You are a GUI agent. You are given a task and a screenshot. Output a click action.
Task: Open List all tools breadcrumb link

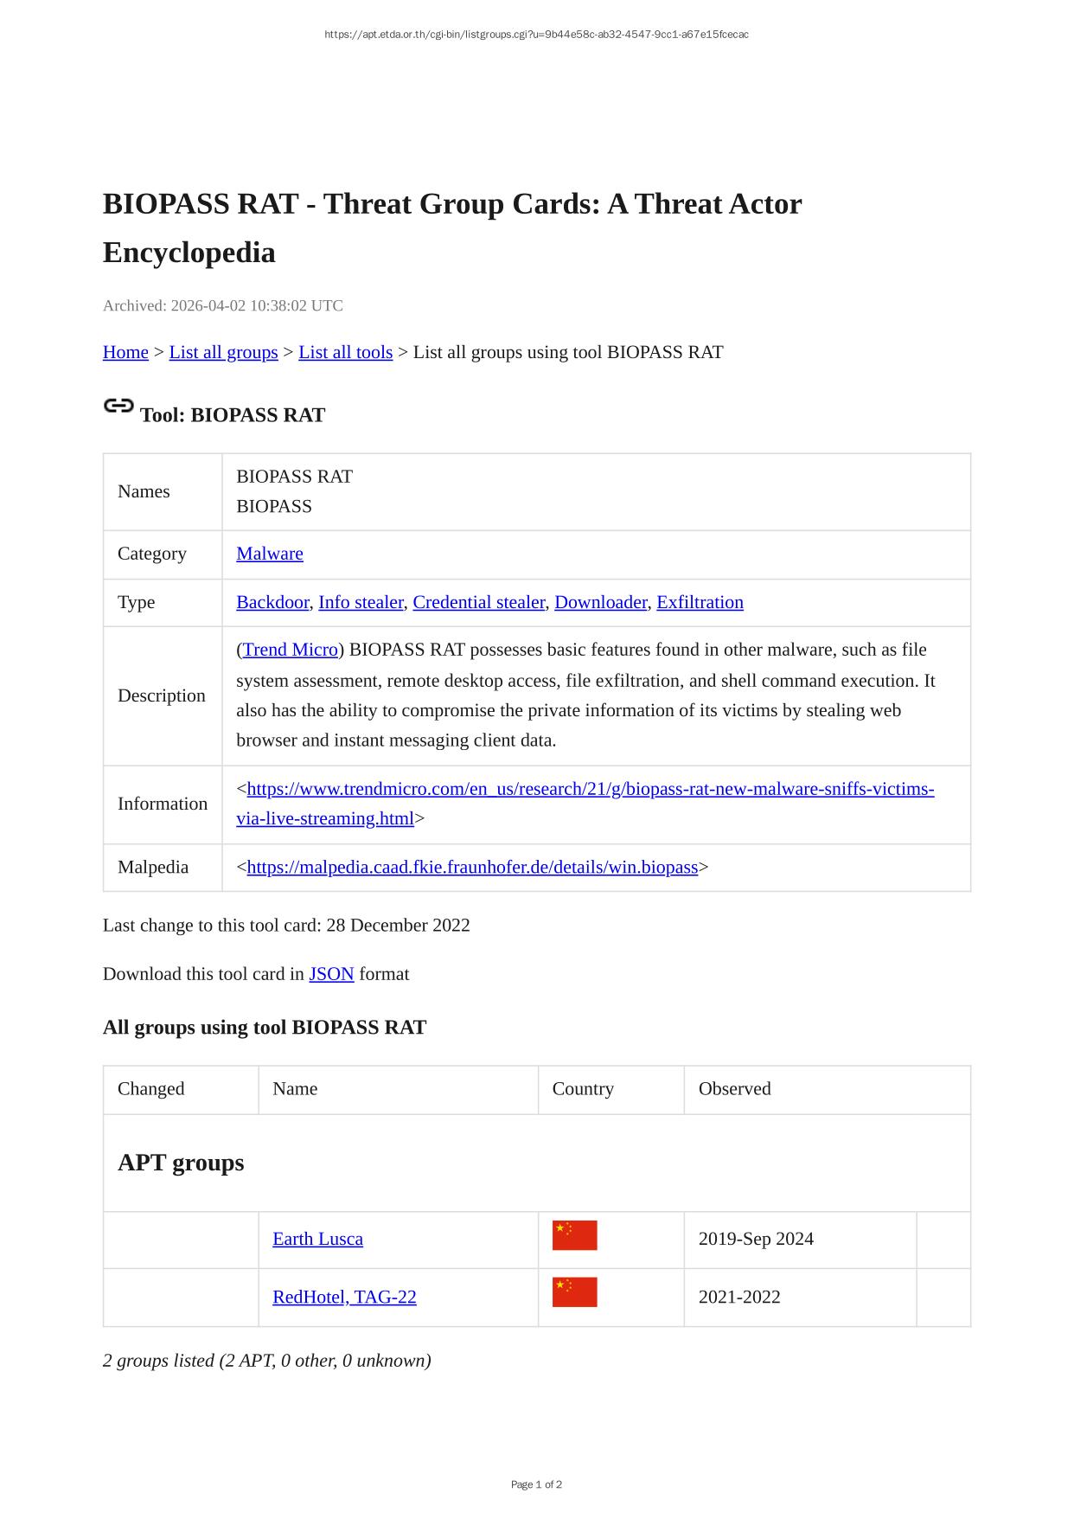(x=345, y=352)
